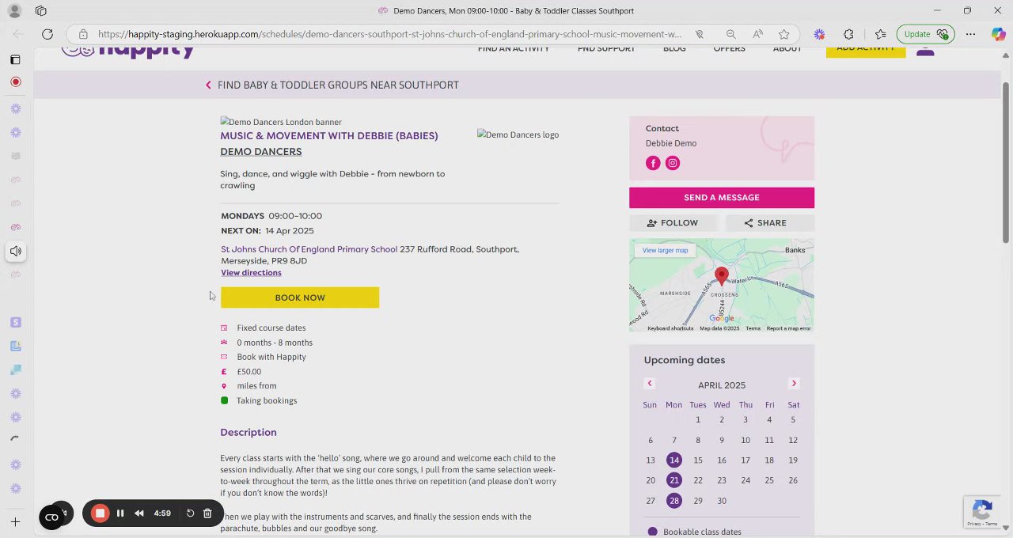
Task: Click the browser address bar
Action: click(x=388, y=34)
